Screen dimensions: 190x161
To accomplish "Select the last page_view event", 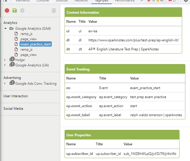I will [29, 55].
